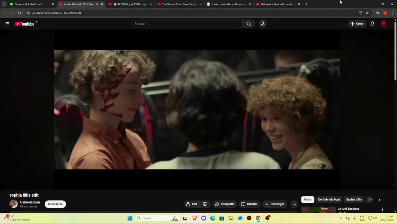
Task: Click the Descargar download button
Action: tap(274, 204)
